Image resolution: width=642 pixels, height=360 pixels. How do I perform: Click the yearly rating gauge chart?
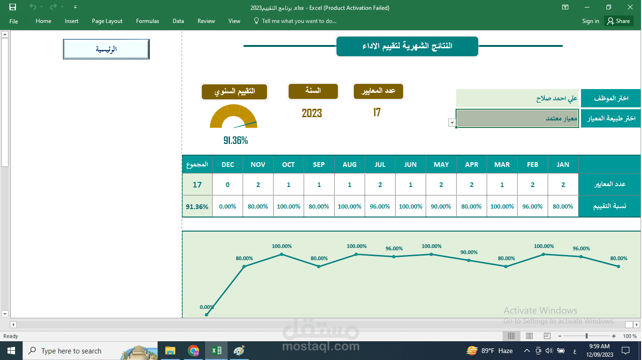coord(234,116)
